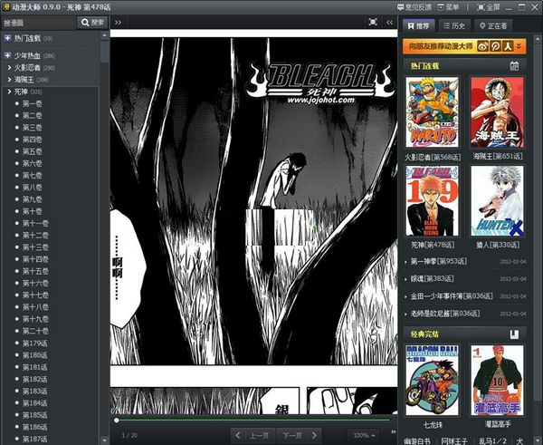Switch to the 正在看 tab
543x445 pixels.
pyautogui.click(x=493, y=26)
